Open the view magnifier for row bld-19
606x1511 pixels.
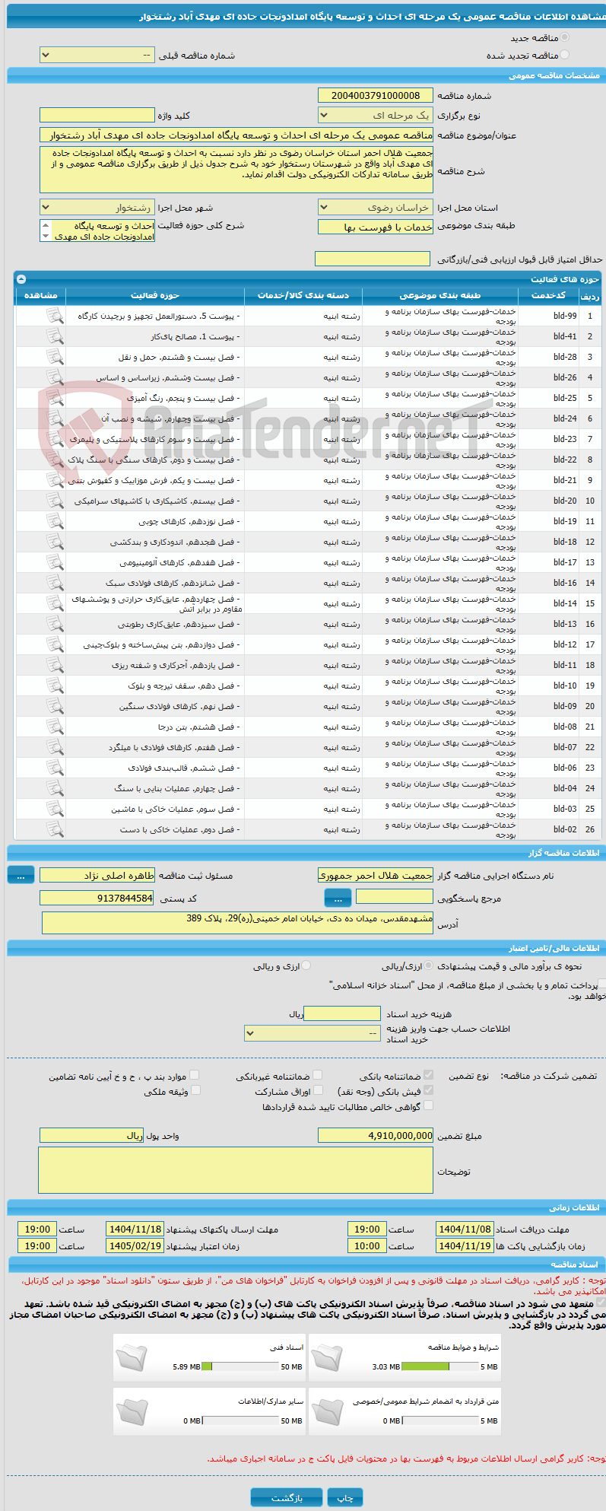point(55,521)
